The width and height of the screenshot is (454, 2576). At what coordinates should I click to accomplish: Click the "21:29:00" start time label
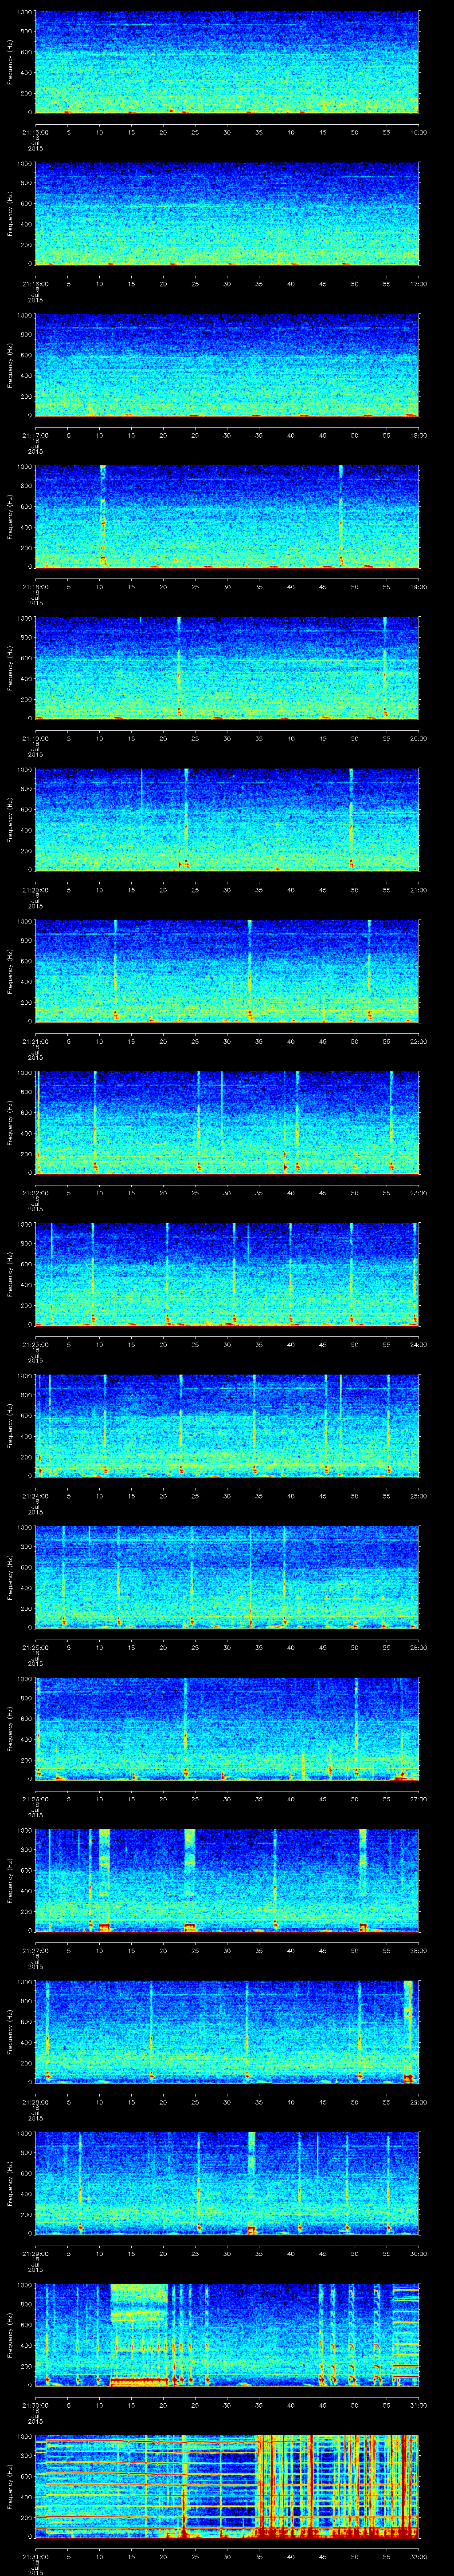tap(35, 2254)
